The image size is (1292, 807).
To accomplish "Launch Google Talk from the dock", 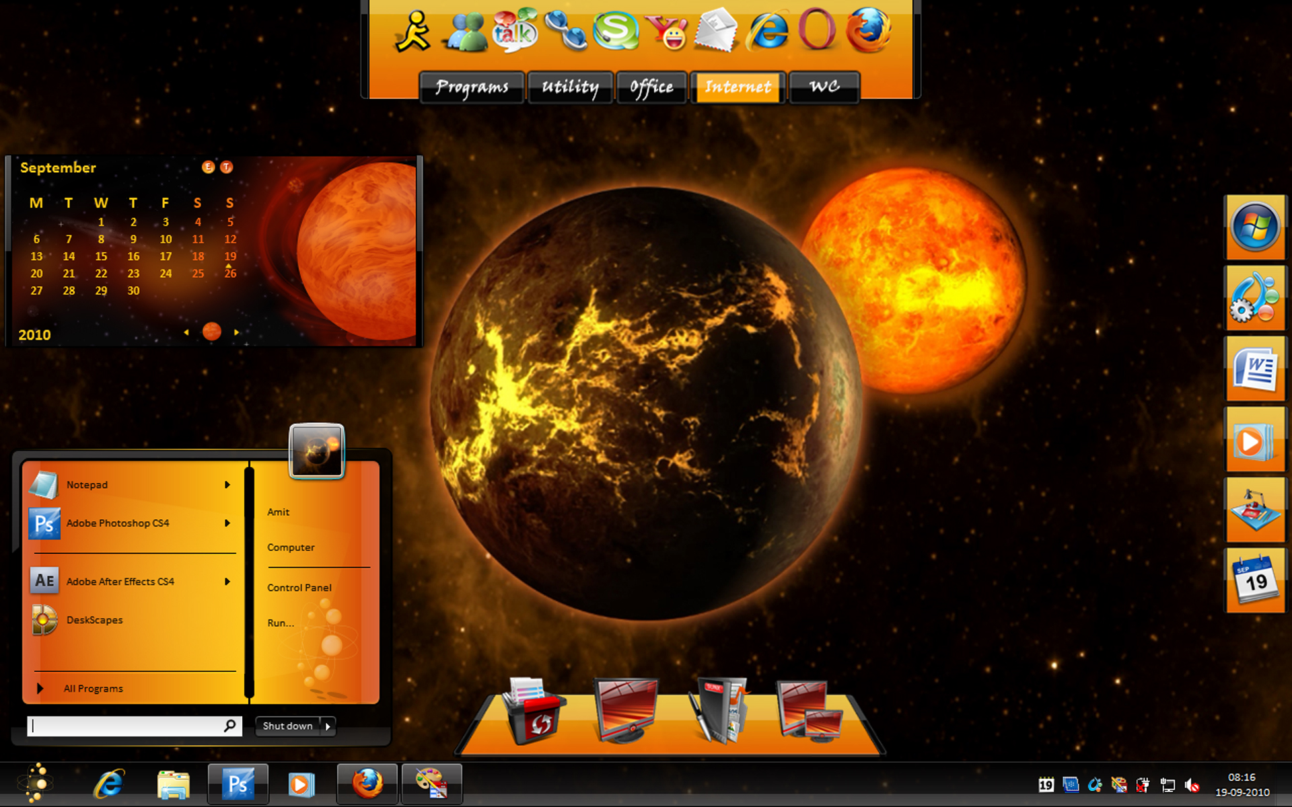I will coord(515,30).
